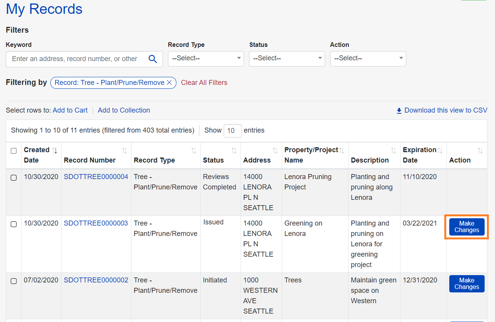Screen dimensions: 495x322
Task: Sort the Expiration Date column
Action: 440,151
